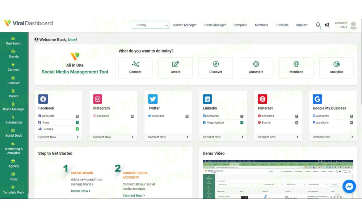Select Template Pack in the sidebar

[14, 190]
